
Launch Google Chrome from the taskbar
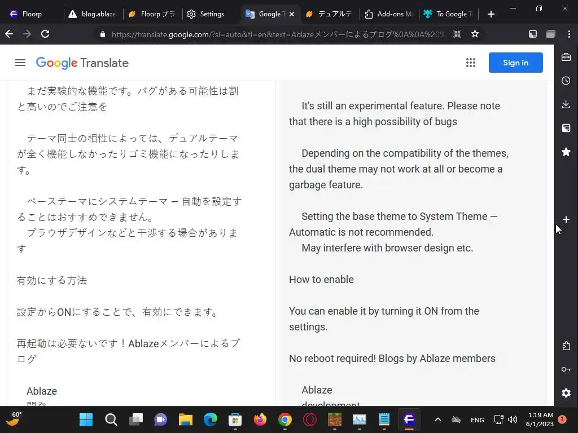point(284,419)
